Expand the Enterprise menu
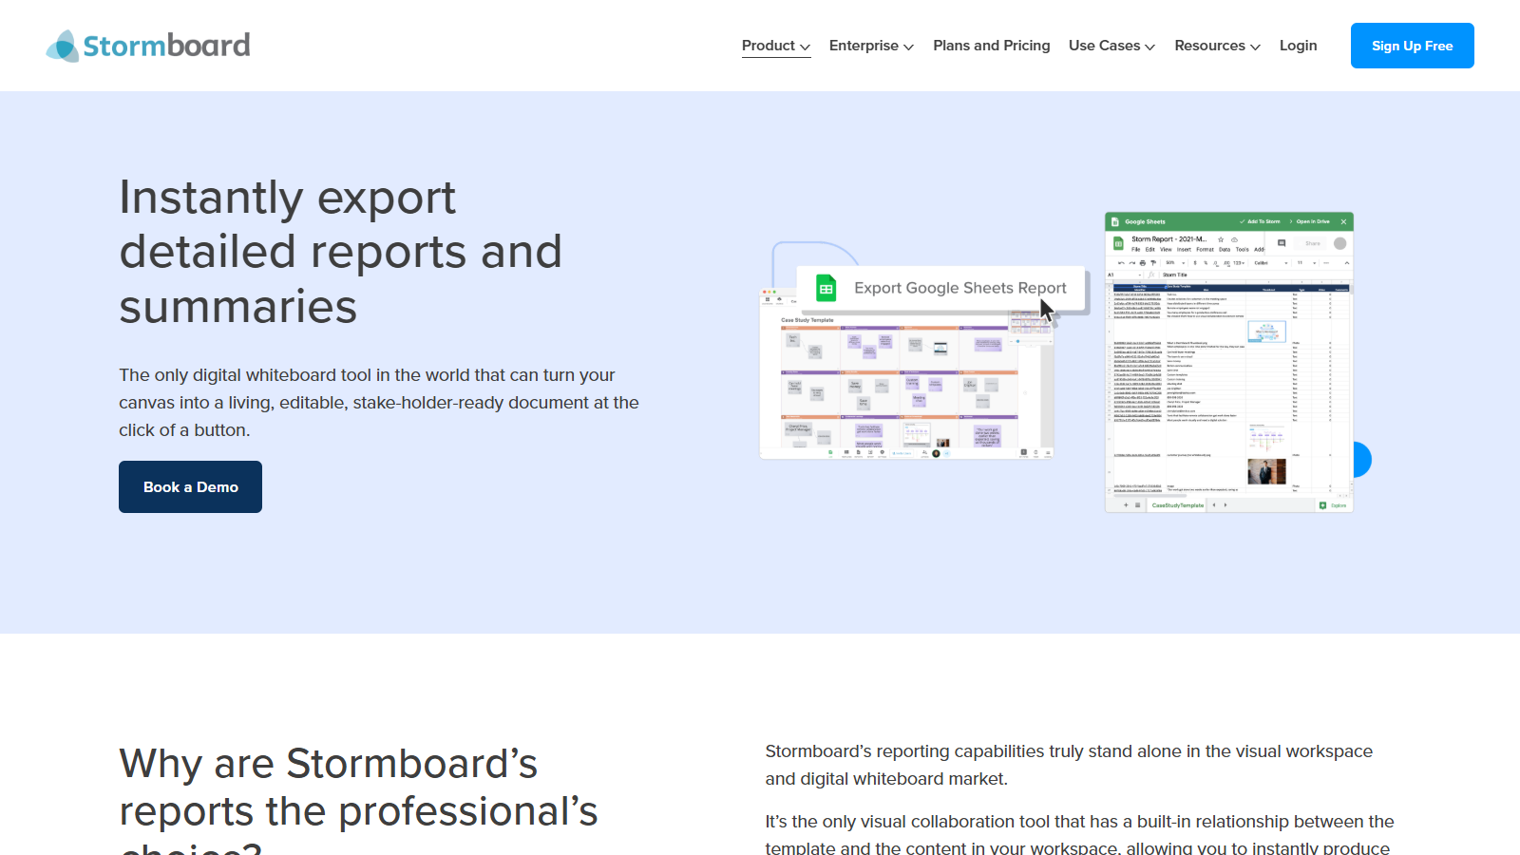Image resolution: width=1520 pixels, height=855 pixels. [871, 46]
